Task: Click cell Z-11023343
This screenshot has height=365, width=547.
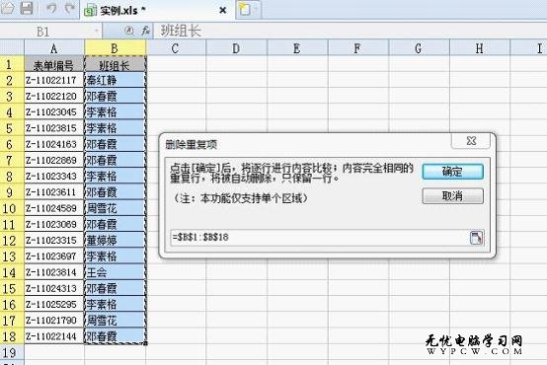Action: pos(54,177)
